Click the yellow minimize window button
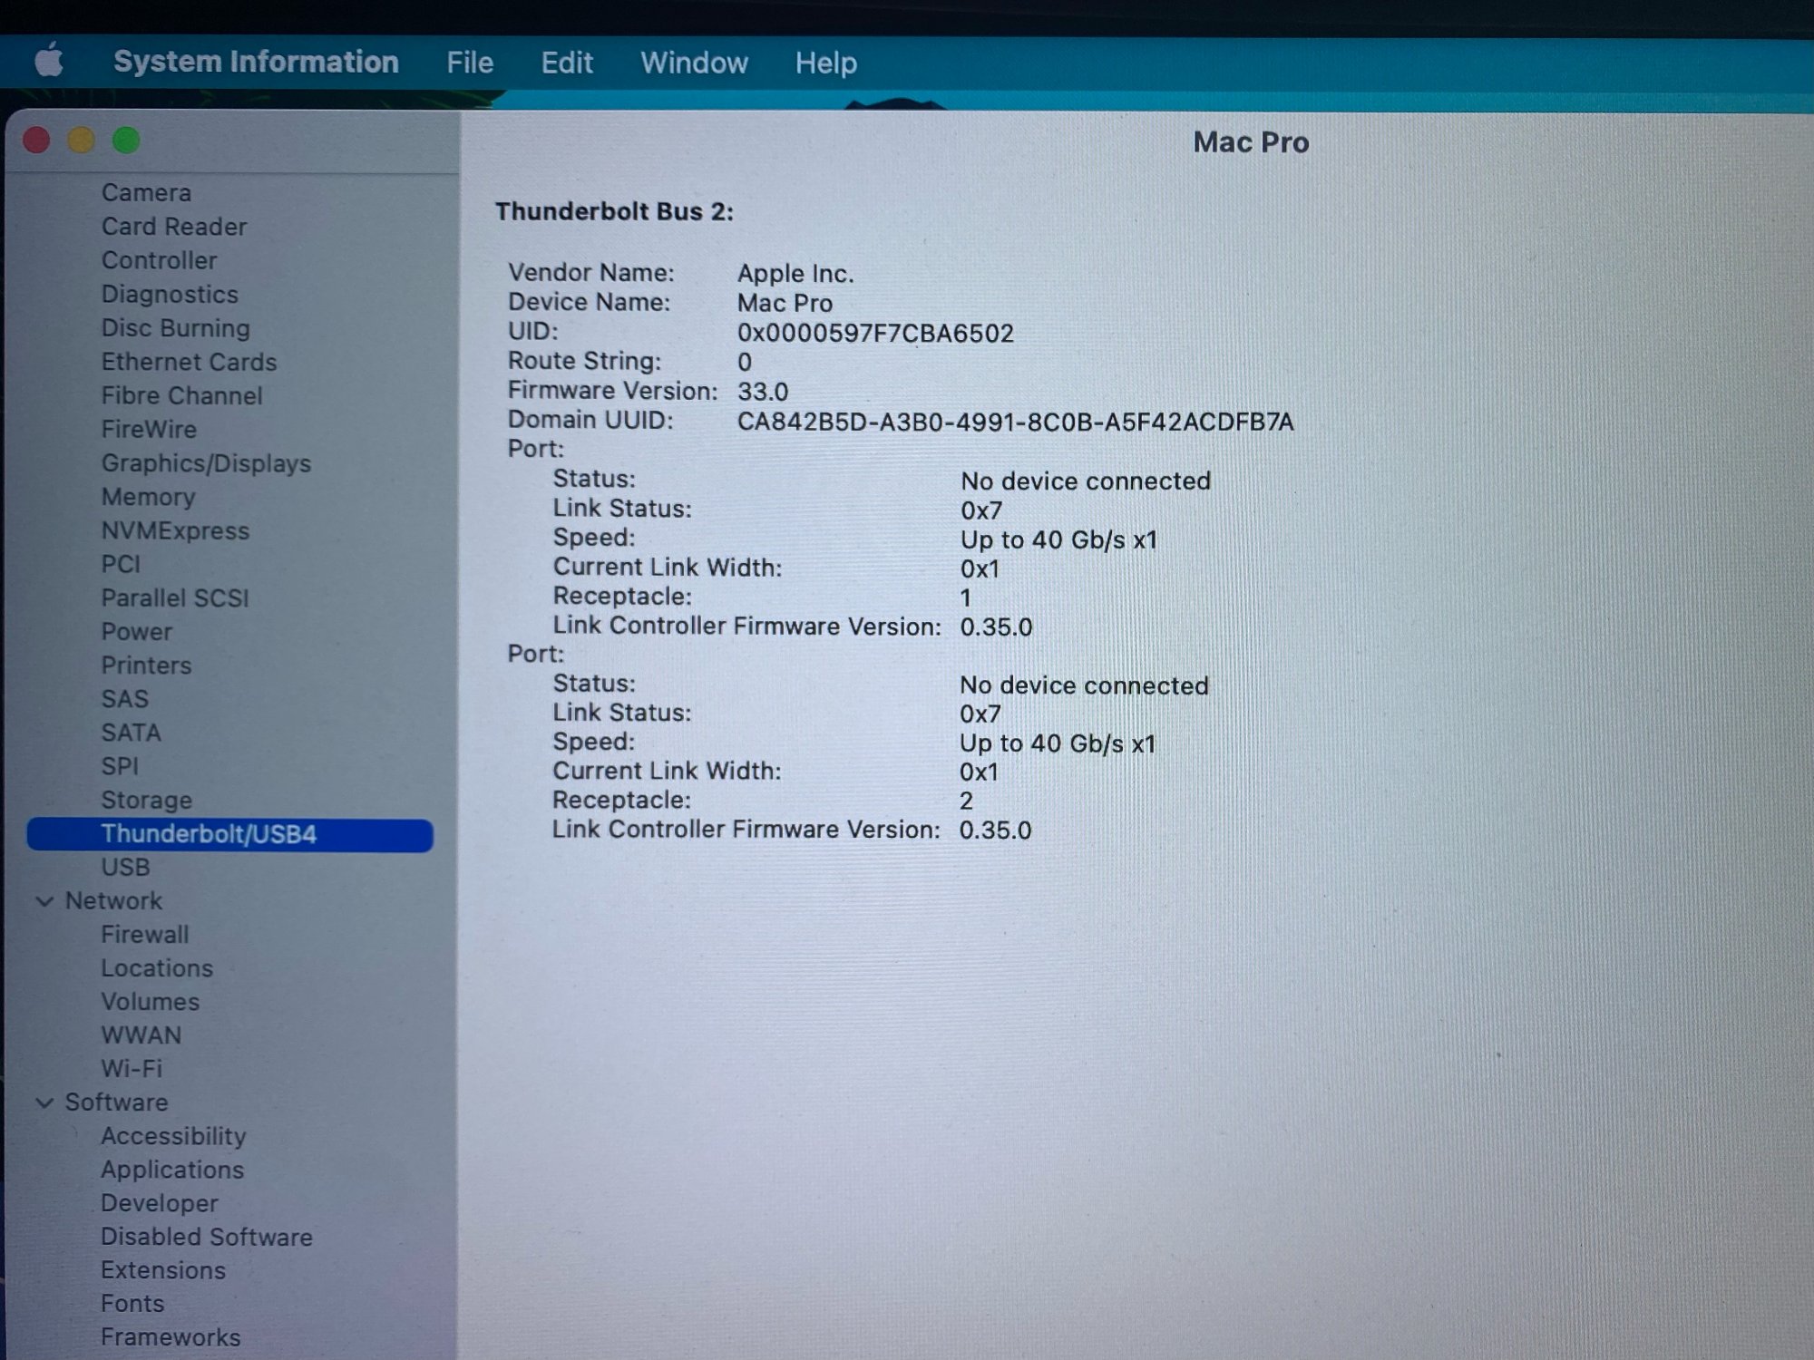 (82, 141)
